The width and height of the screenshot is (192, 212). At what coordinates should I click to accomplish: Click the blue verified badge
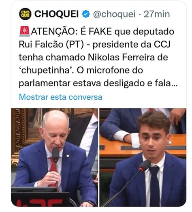coord(86,14)
